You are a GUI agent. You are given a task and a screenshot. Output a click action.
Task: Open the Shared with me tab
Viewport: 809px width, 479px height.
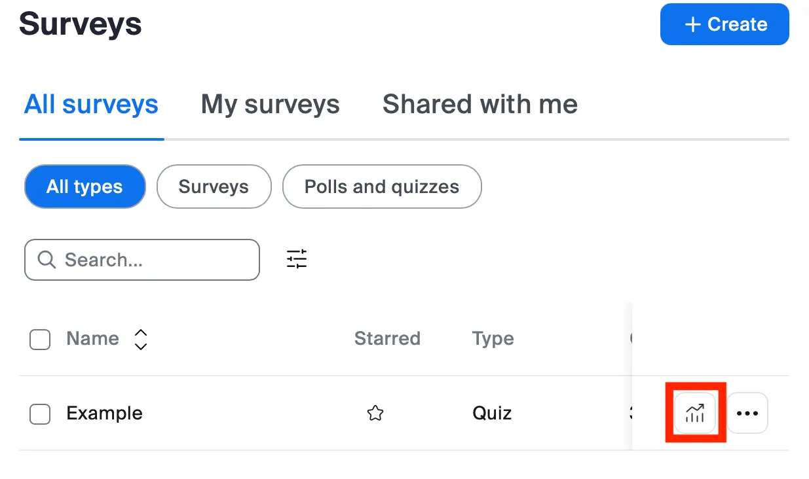coord(480,104)
